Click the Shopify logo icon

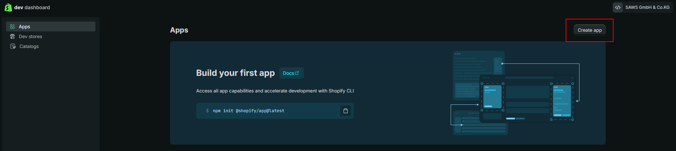point(8,7)
